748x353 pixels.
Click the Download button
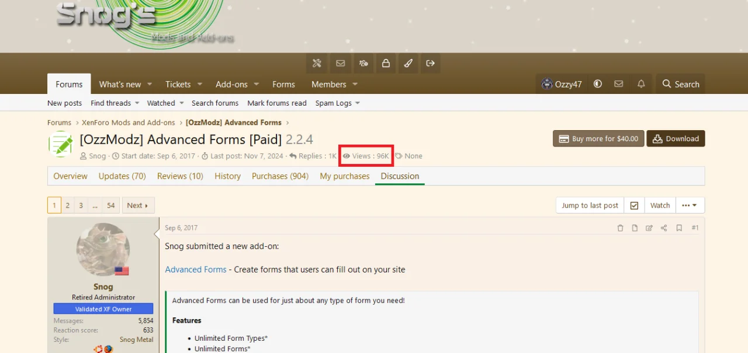pyautogui.click(x=676, y=139)
